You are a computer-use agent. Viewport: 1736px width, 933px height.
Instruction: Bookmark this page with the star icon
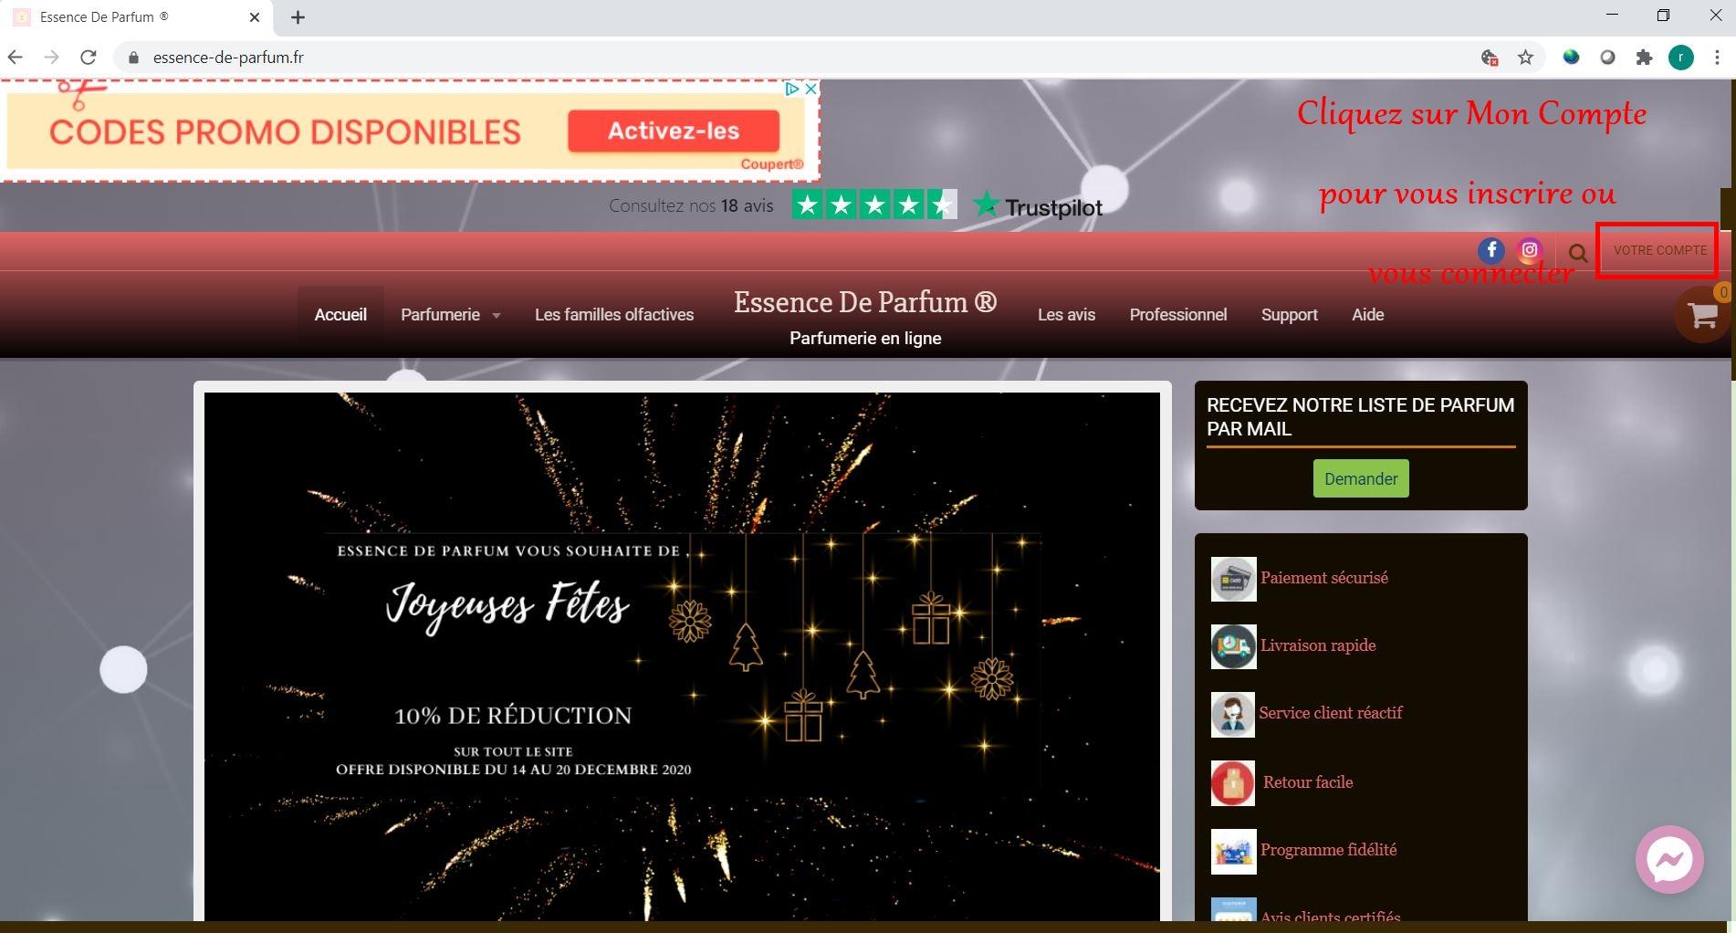click(x=1525, y=58)
